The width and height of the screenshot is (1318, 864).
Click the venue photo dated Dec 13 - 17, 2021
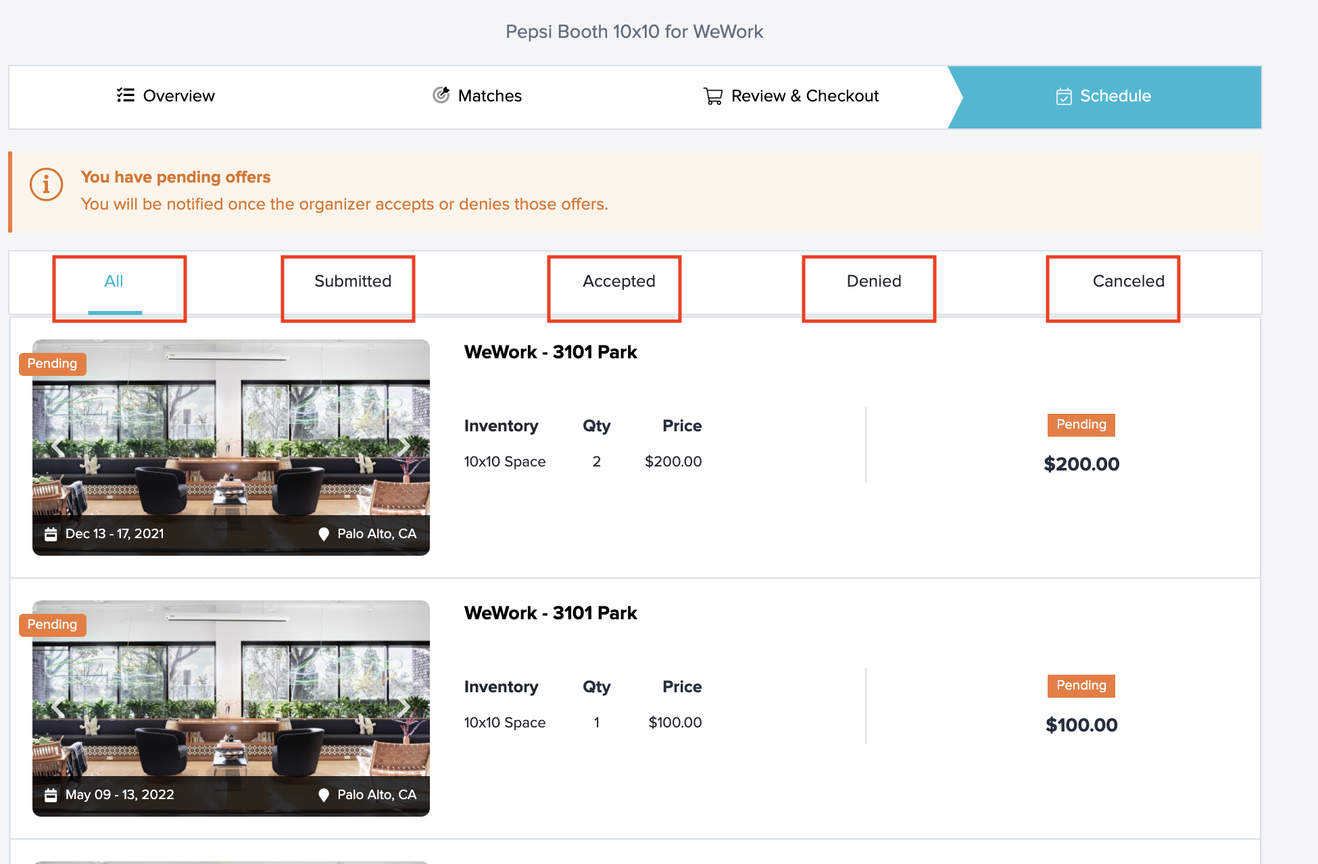231,448
